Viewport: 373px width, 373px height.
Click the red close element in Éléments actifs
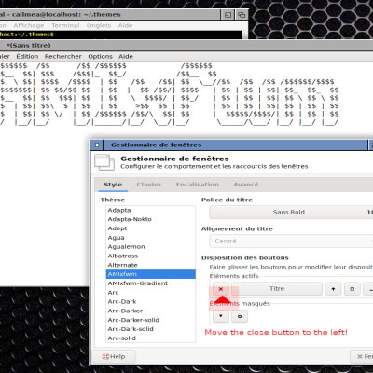point(221,289)
